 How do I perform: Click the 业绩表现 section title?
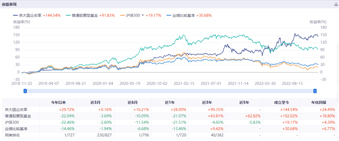pos(10,4)
